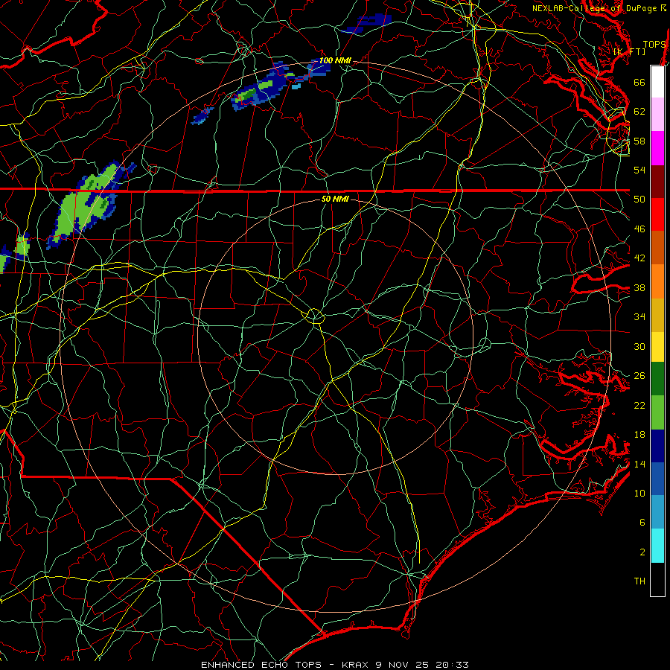Click the yellow legend swatch

(657, 347)
